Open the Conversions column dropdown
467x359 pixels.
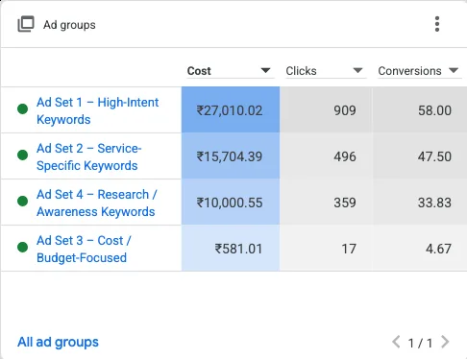coord(419,71)
